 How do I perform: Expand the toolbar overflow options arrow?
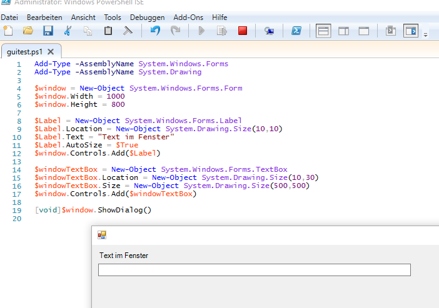tap(426, 35)
